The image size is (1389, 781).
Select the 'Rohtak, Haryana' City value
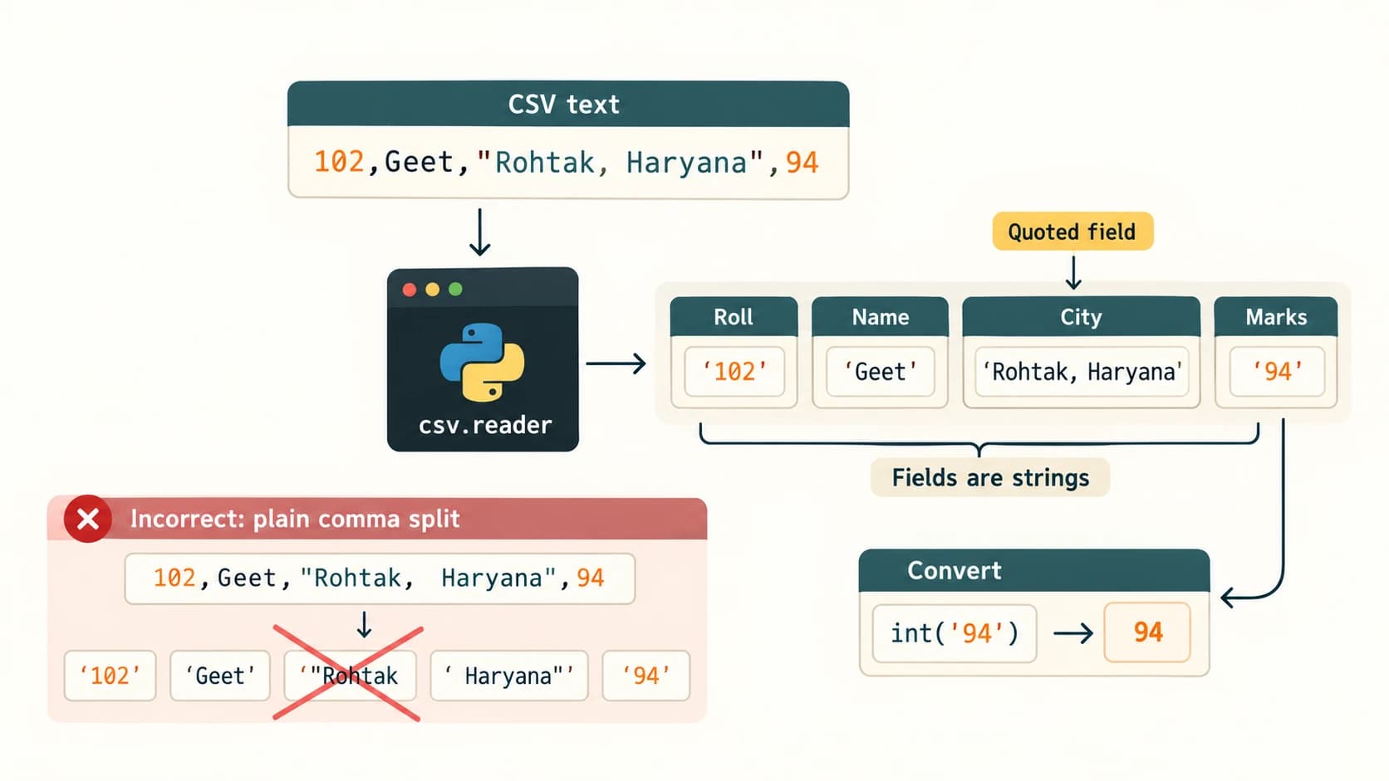[x=1082, y=371]
